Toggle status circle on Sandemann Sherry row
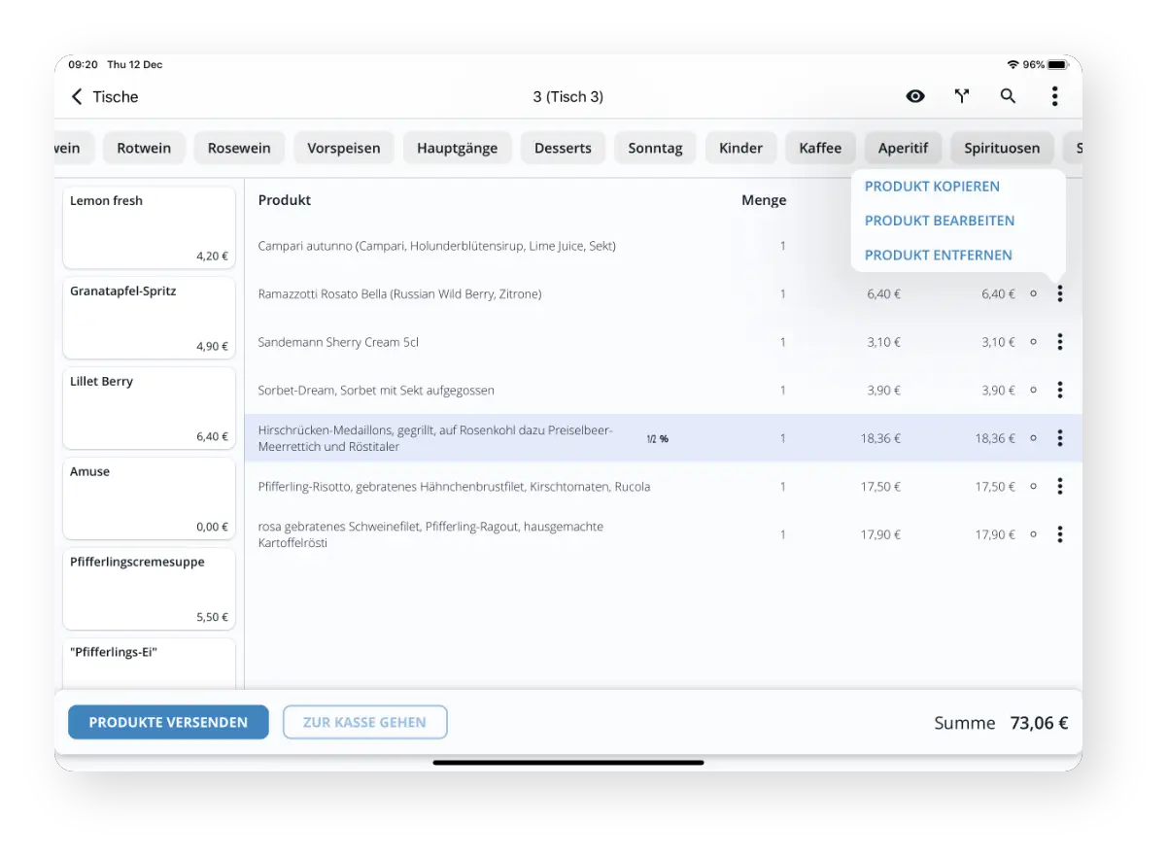The width and height of the screenshot is (1168, 857). [1033, 342]
